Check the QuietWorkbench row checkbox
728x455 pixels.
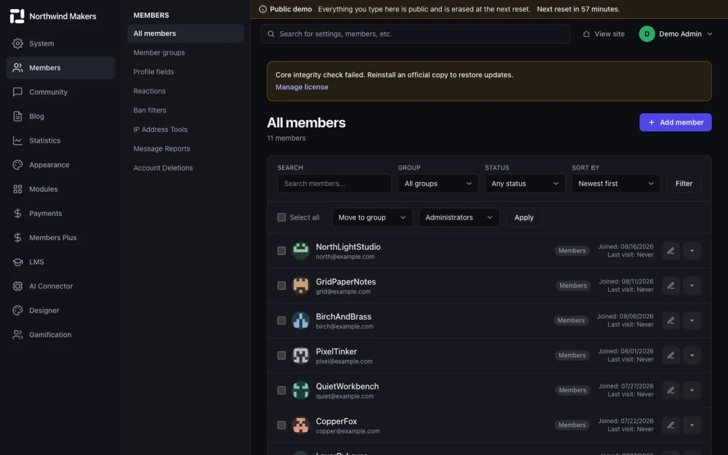pos(282,390)
